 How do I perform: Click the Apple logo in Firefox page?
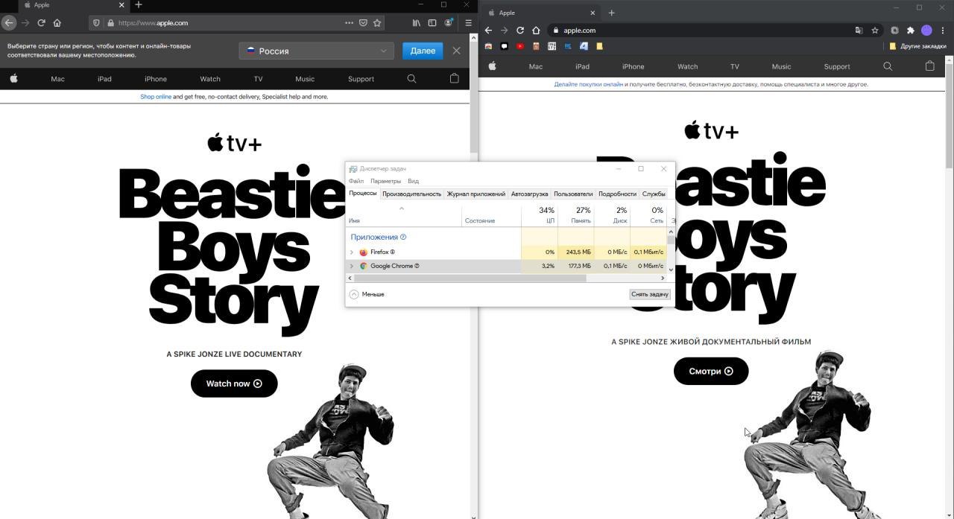(x=13, y=78)
